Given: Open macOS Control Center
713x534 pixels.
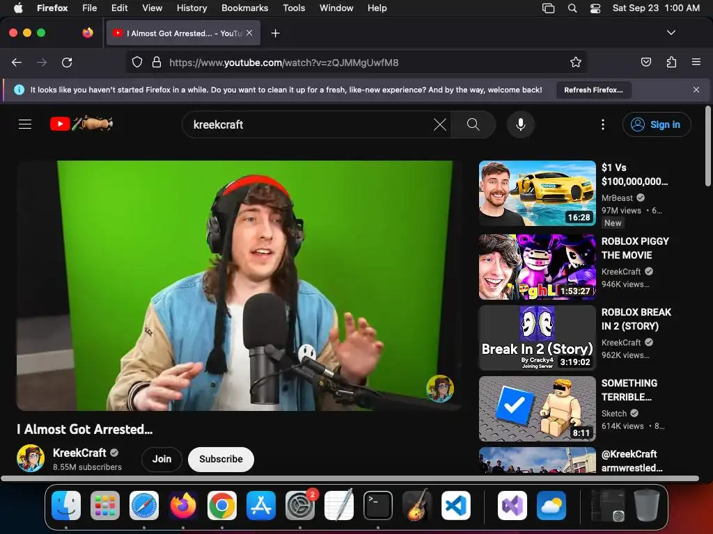Looking at the screenshot, I should (595, 8).
